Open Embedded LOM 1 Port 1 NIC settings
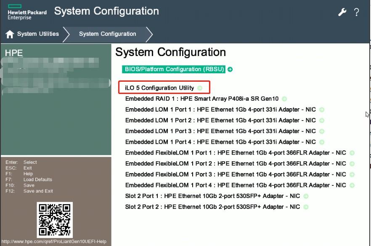The image size is (371, 246). (x=220, y=110)
